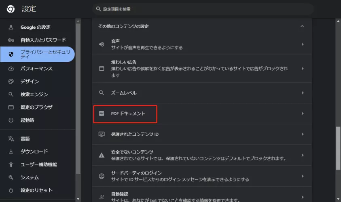The width and height of the screenshot is (341, 202).
Task: Click the main page scrollbar down arrow
Action: [x=338, y=199]
